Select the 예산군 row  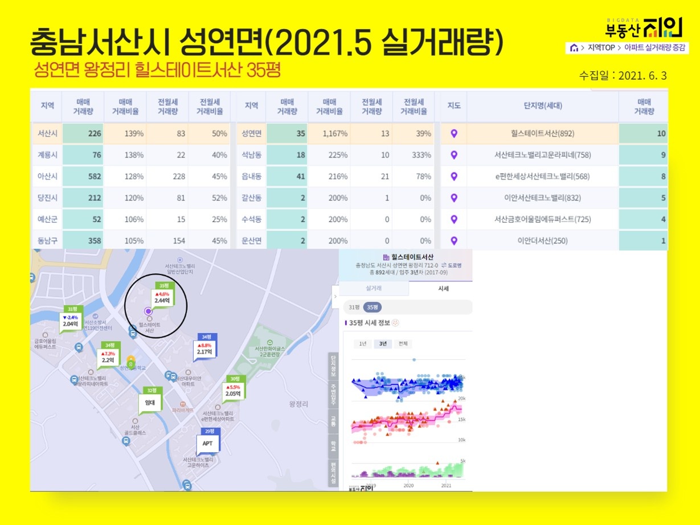click(x=130, y=219)
